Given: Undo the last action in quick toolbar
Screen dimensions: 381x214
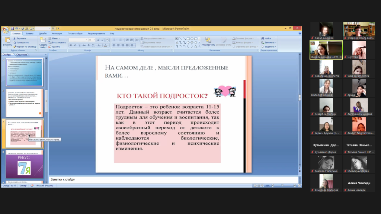Looking at the screenshot, I should [17, 29].
